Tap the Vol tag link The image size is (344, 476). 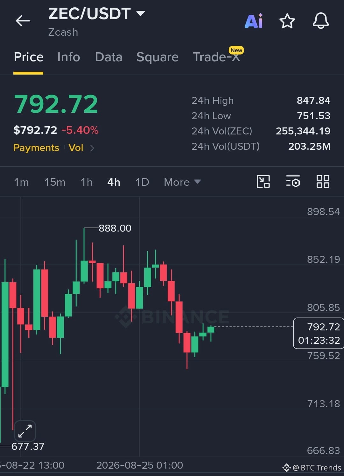point(76,148)
